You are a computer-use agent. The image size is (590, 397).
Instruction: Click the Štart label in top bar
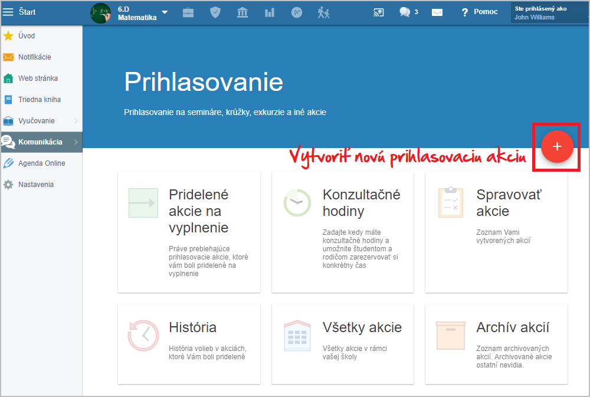[x=27, y=12]
